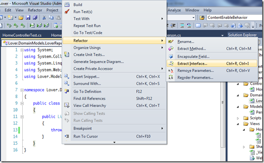Viewport: 264px width, 163px height.
Task: Click the Rename refactor icon
Action: pyautogui.click(x=171, y=42)
